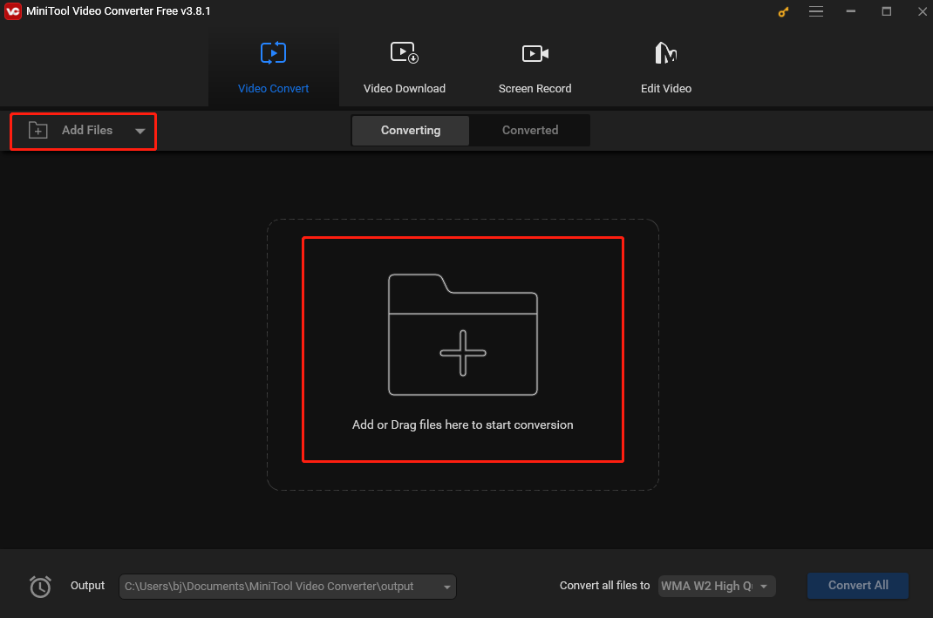Minimize the MiniTool window
This screenshot has width=933, height=618.
coord(851,11)
